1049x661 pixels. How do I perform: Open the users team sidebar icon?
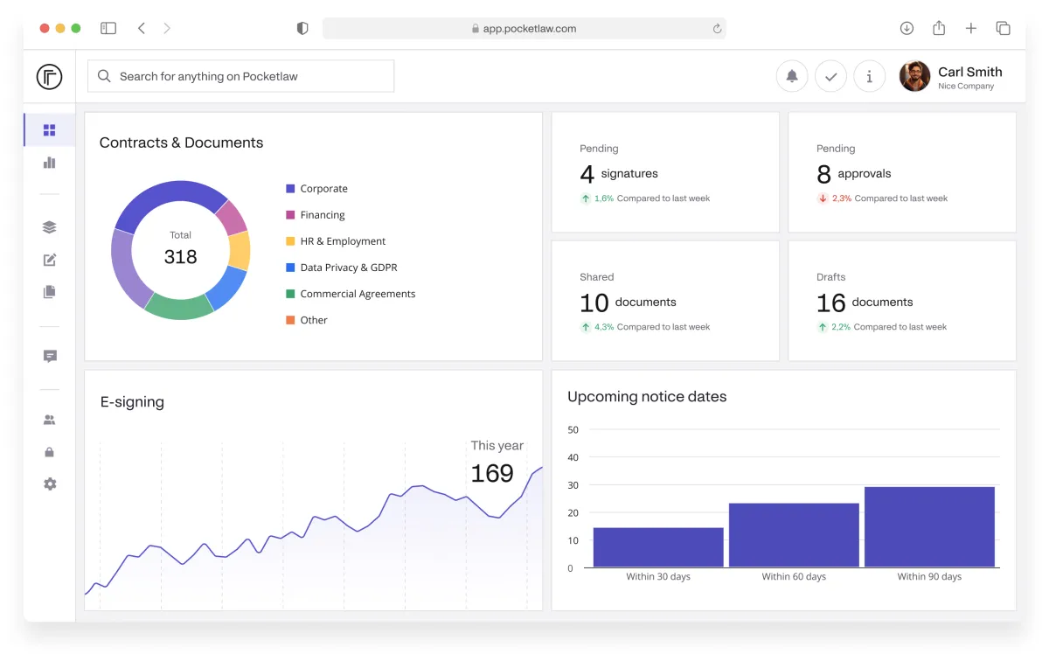[49, 420]
